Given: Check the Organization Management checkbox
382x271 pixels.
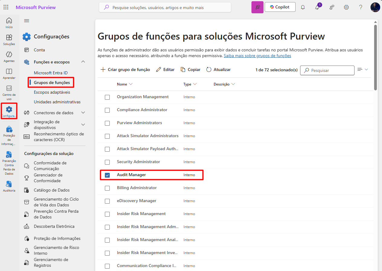Looking at the screenshot, I should point(107,97).
